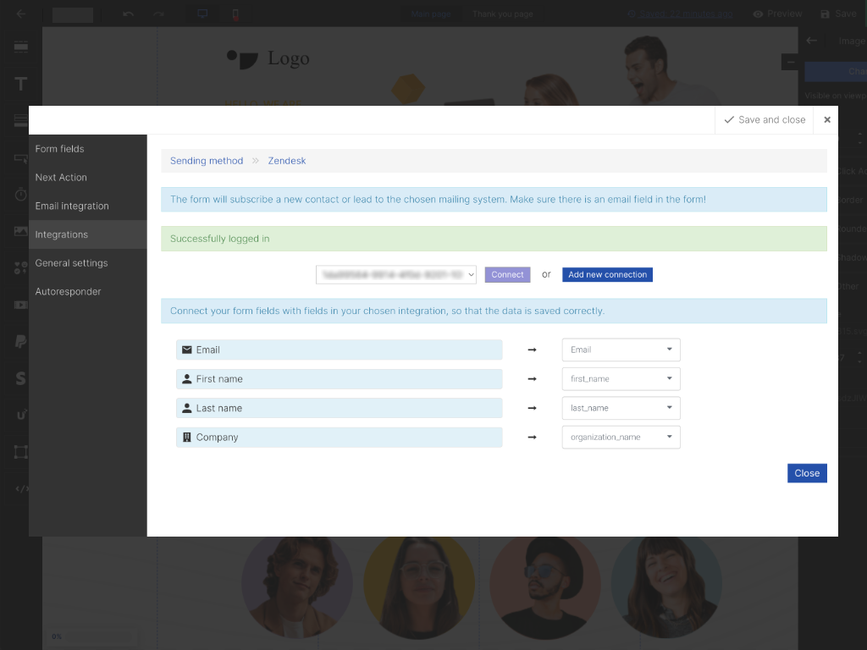Screen dimensions: 867x650
Task: Select the Image widget in left toolbar
Action: tap(21, 231)
